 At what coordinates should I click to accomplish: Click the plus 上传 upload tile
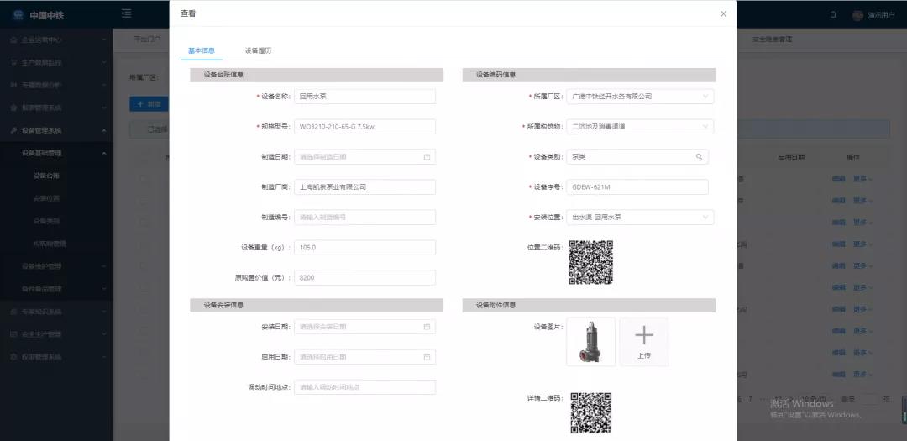coord(644,342)
